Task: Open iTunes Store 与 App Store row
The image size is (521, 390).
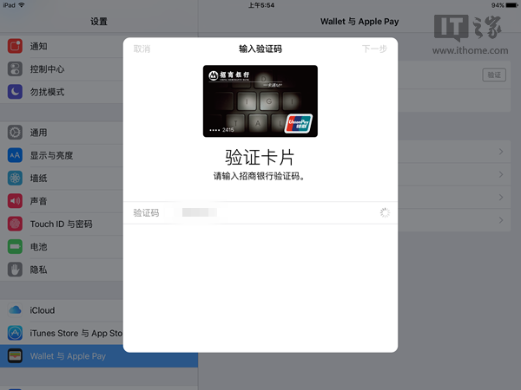Action: (62, 333)
